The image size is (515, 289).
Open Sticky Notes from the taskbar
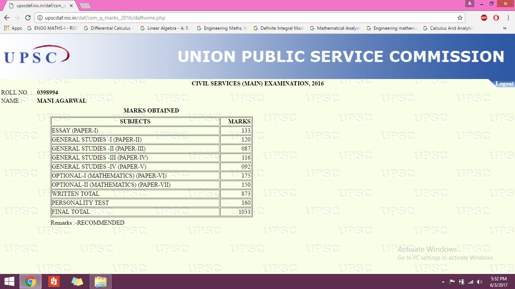77,281
